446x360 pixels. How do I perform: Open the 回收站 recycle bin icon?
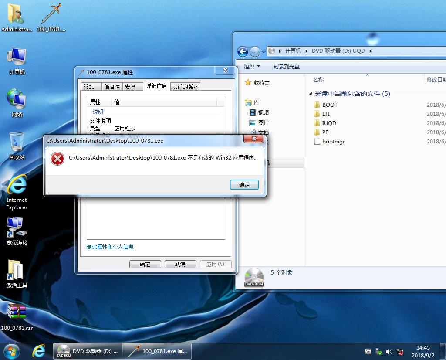(17, 146)
